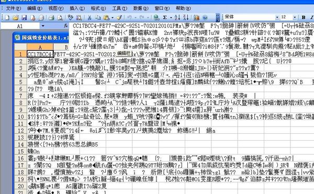Screen dimensions: 314x194
Task: Select column B header
Action: 66,47
